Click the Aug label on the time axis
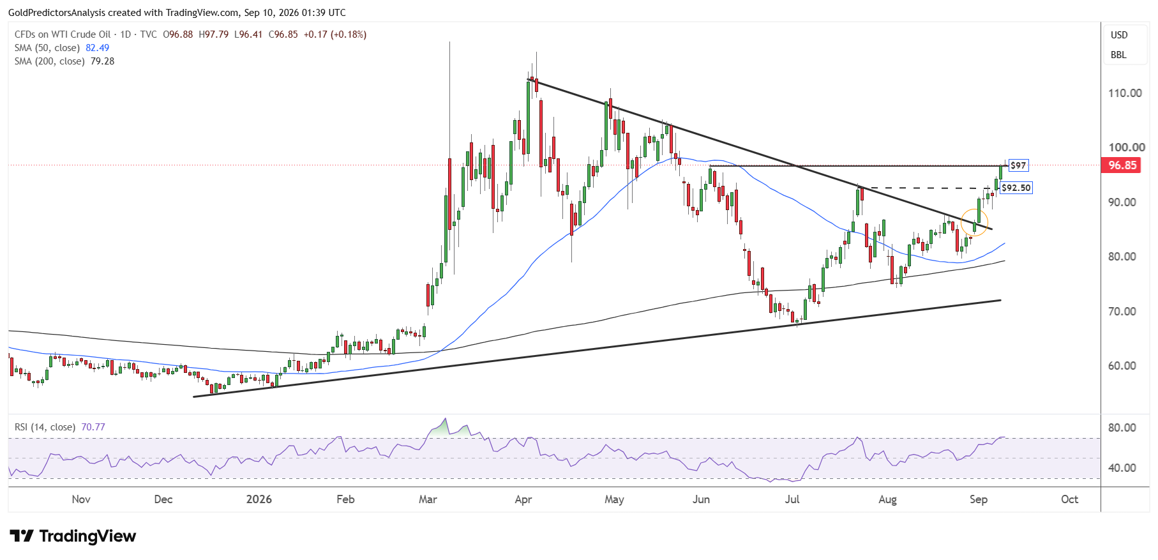 coord(887,499)
